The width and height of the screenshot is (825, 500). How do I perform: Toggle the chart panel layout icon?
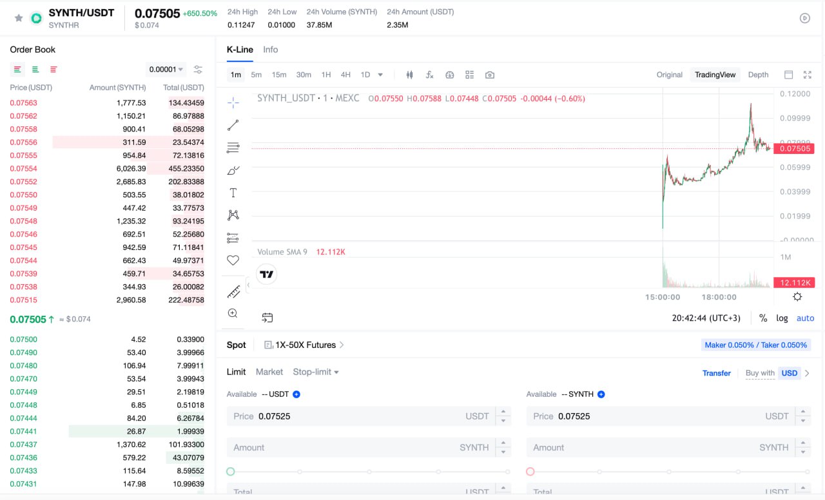pyautogui.click(x=788, y=75)
